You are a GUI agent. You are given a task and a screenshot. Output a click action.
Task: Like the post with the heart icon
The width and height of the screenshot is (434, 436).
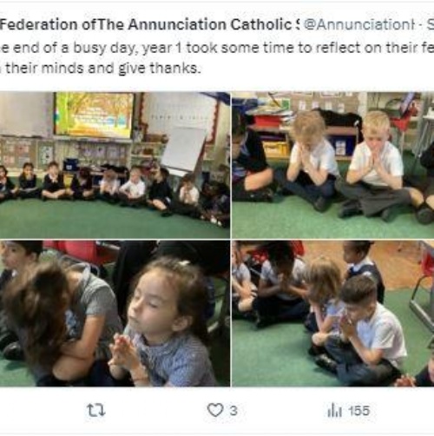[215, 410]
